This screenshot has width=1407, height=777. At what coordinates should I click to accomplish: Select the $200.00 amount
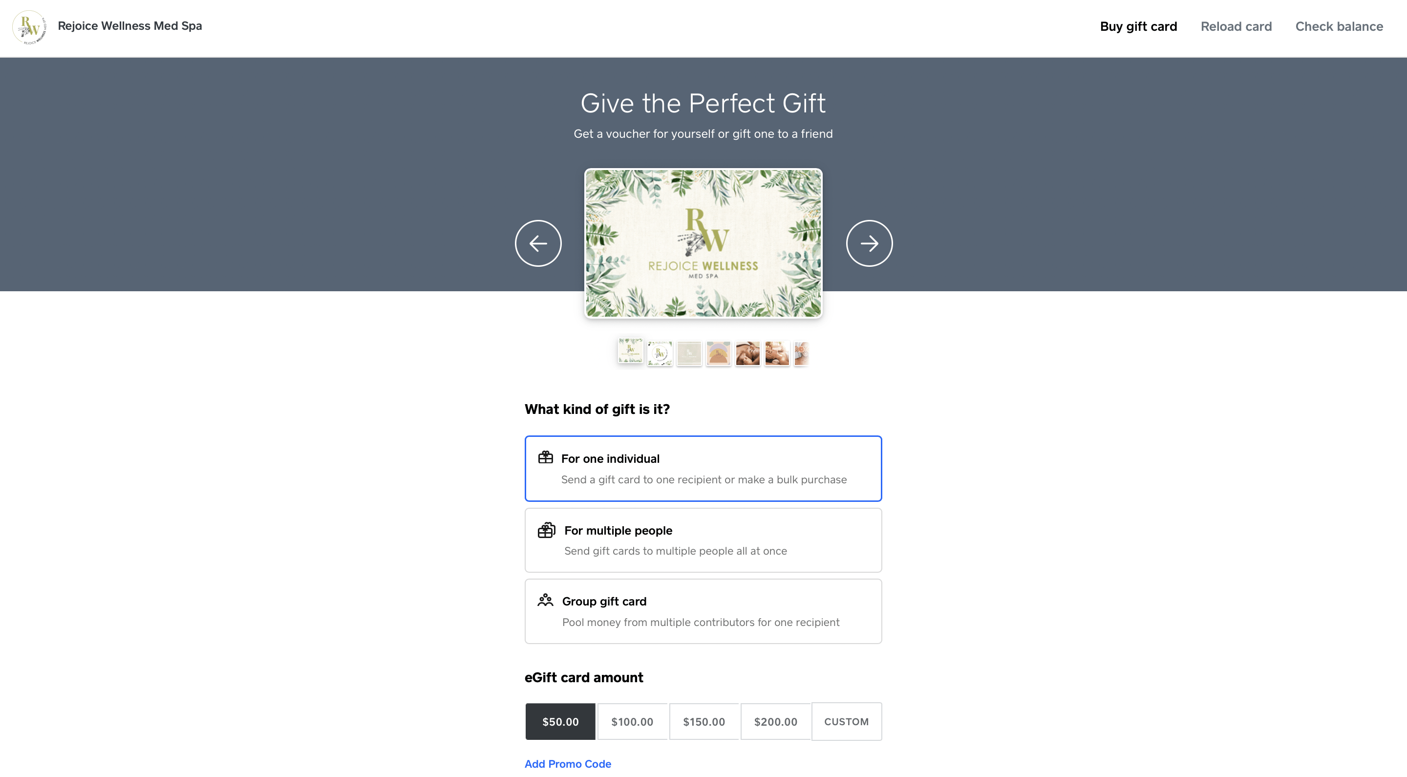pos(775,721)
